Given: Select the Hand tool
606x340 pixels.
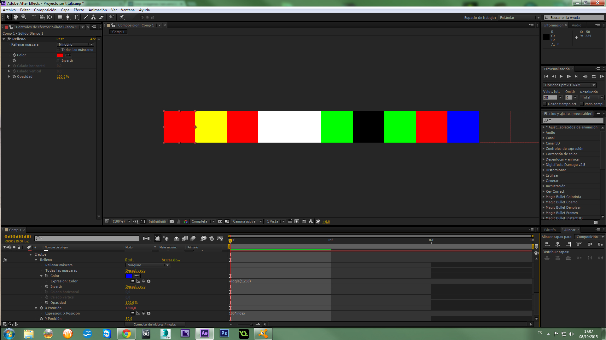Looking at the screenshot, I should (x=16, y=17).
